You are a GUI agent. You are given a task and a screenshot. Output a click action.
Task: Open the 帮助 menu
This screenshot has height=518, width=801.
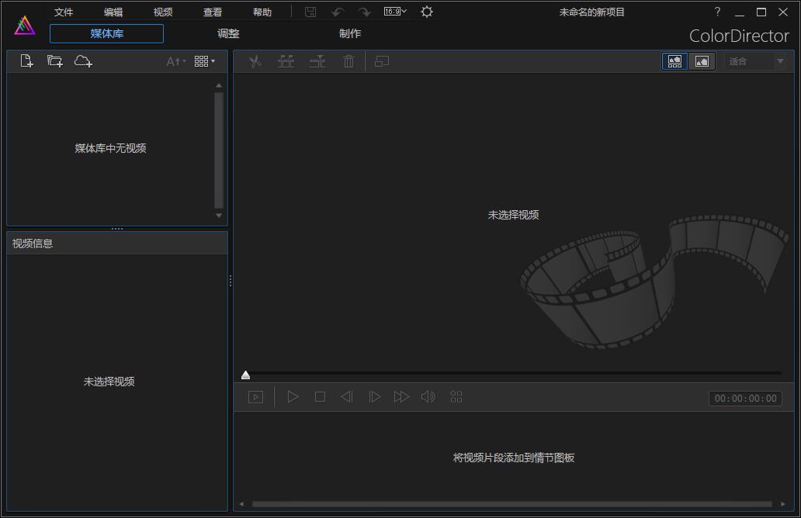[x=262, y=12]
